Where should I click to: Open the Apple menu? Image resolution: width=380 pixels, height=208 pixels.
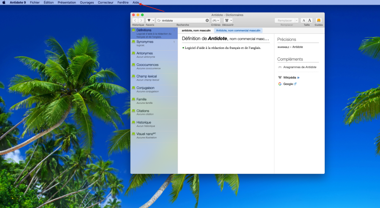pyautogui.click(x=4, y=3)
